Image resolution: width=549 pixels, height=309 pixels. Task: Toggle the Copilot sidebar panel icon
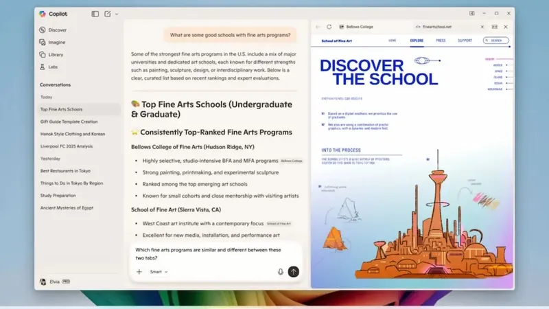tap(95, 14)
